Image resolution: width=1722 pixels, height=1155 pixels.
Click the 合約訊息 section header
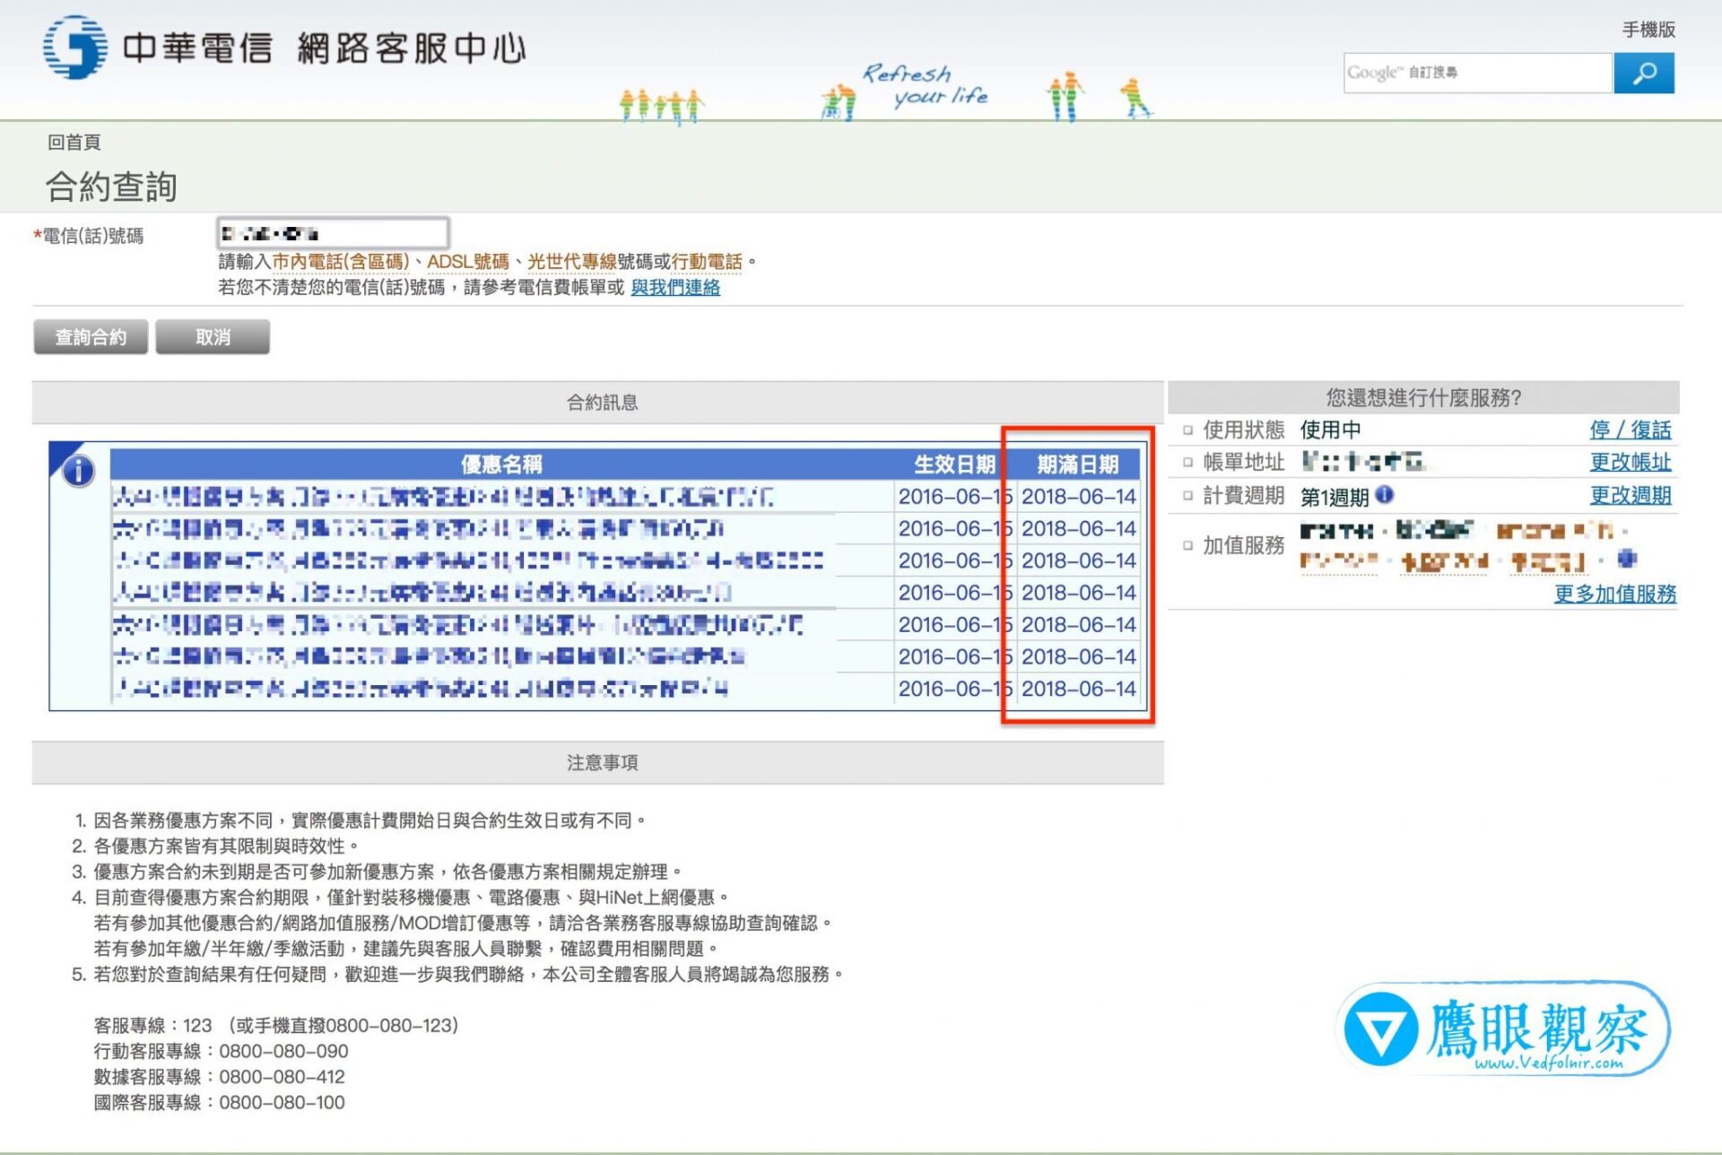click(598, 403)
